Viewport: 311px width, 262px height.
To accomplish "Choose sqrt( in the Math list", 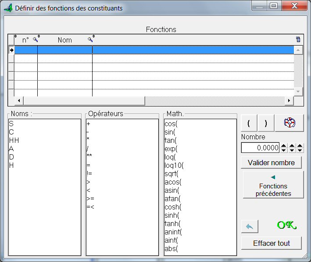I will point(172,173).
